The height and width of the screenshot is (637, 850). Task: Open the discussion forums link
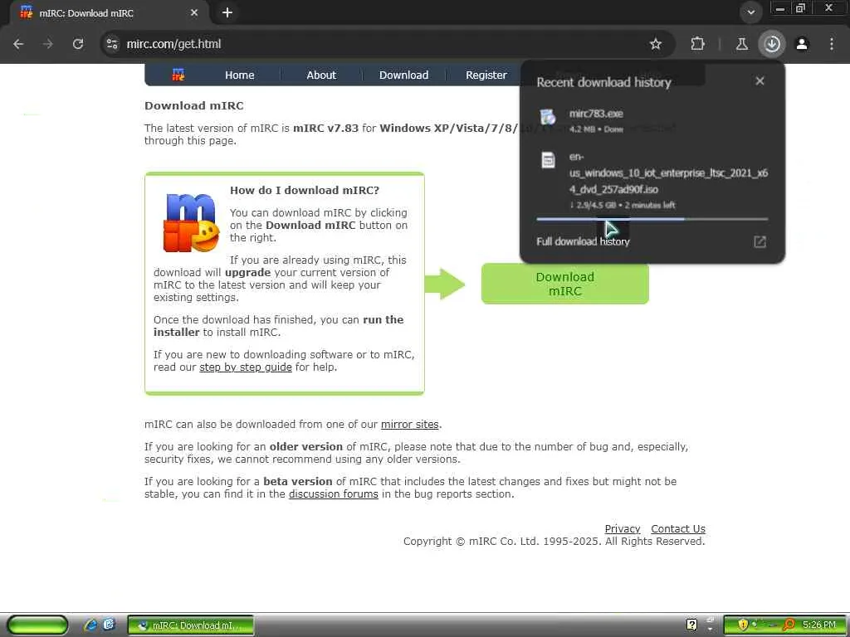[x=334, y=494]
